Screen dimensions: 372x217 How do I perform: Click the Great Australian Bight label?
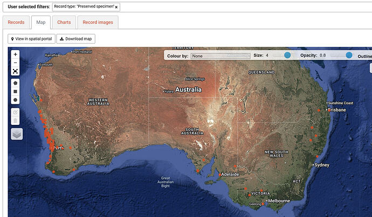[166, 182]
